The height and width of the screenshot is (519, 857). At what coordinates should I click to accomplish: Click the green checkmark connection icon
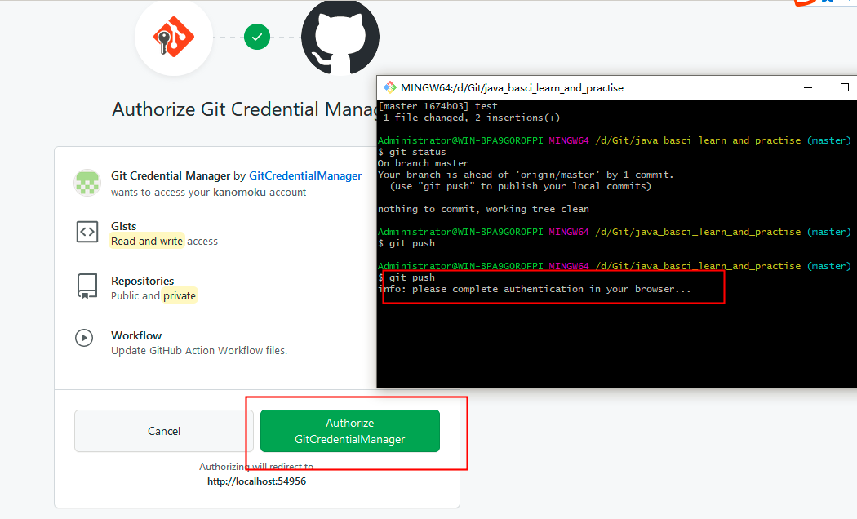[257, 38]
